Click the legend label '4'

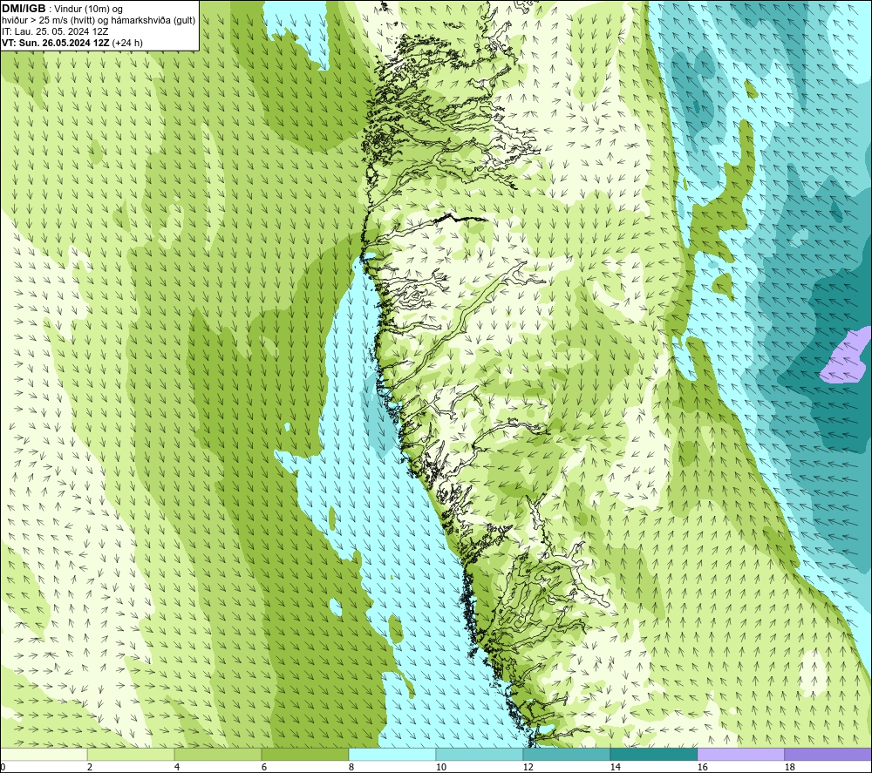177,768
